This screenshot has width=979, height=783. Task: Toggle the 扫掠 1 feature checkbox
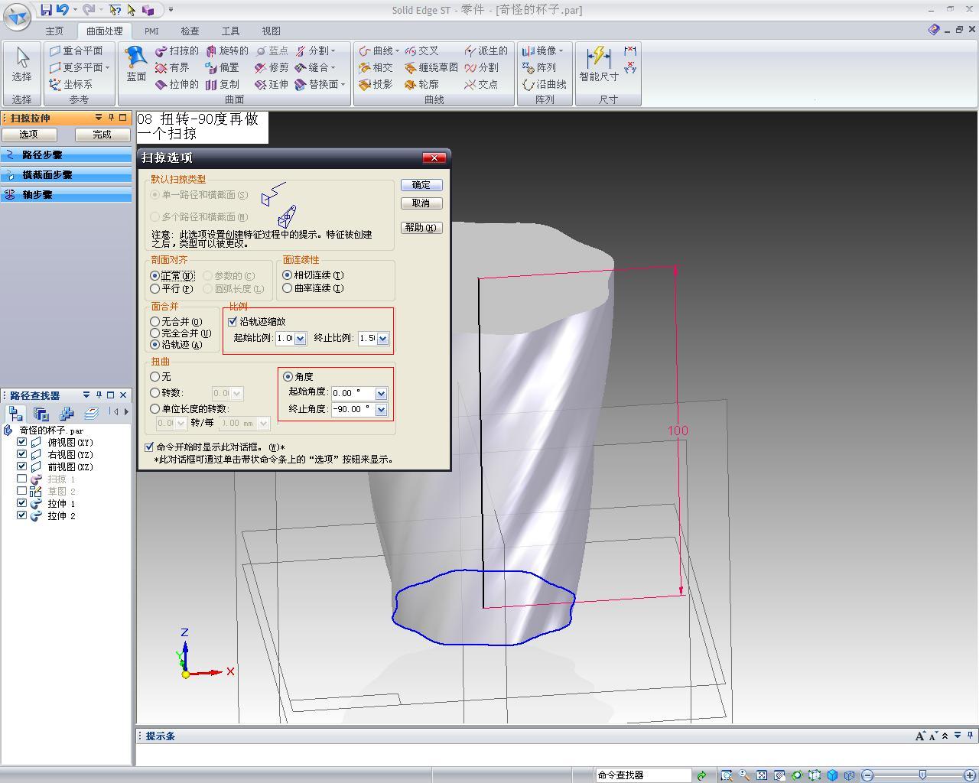(22, 479)
